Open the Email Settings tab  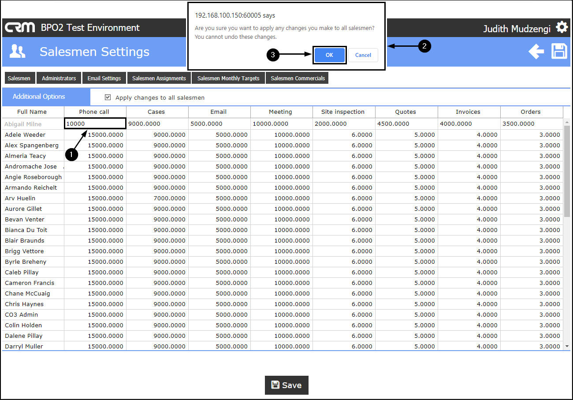(104, 78)
